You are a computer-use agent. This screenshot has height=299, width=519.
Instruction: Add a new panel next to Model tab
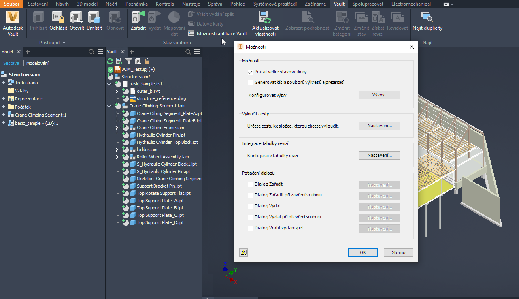(x=28, y=52)
